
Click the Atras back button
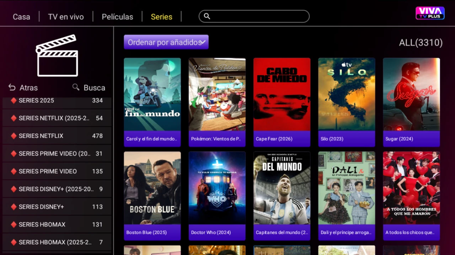[23, 87]
